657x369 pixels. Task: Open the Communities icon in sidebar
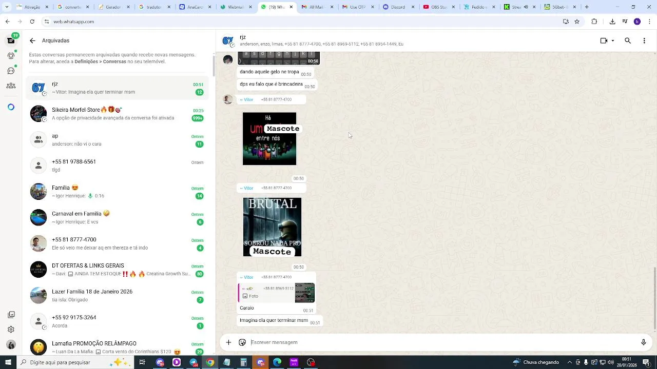[11, 86]
